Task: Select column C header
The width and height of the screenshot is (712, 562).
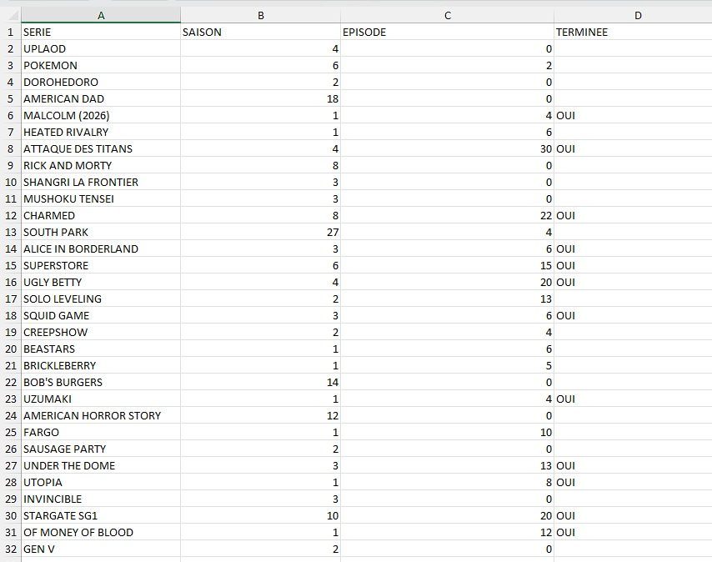Action: point(447,16)
